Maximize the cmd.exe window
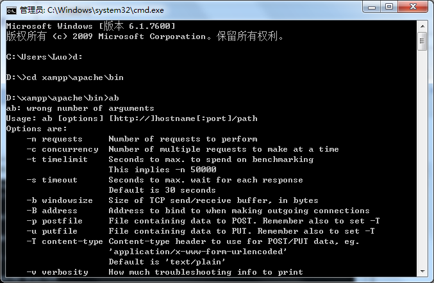Image resolution: width=434 pixels, height=283 pixels. (389, 7)
